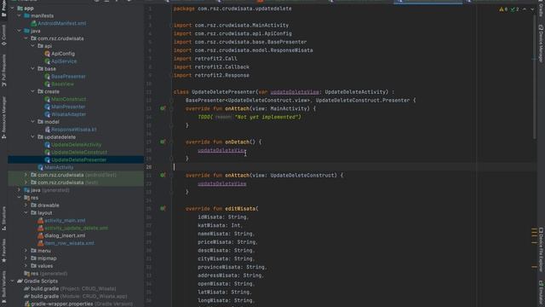Screen dimensions: 545x307
Task: Click the UpdateDeleteActivity file icon
Action: click(48, 144)
